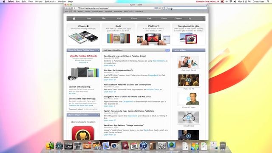Open the Popular bookmarks dropdown
272x153 pixels.
click(139, 11)
